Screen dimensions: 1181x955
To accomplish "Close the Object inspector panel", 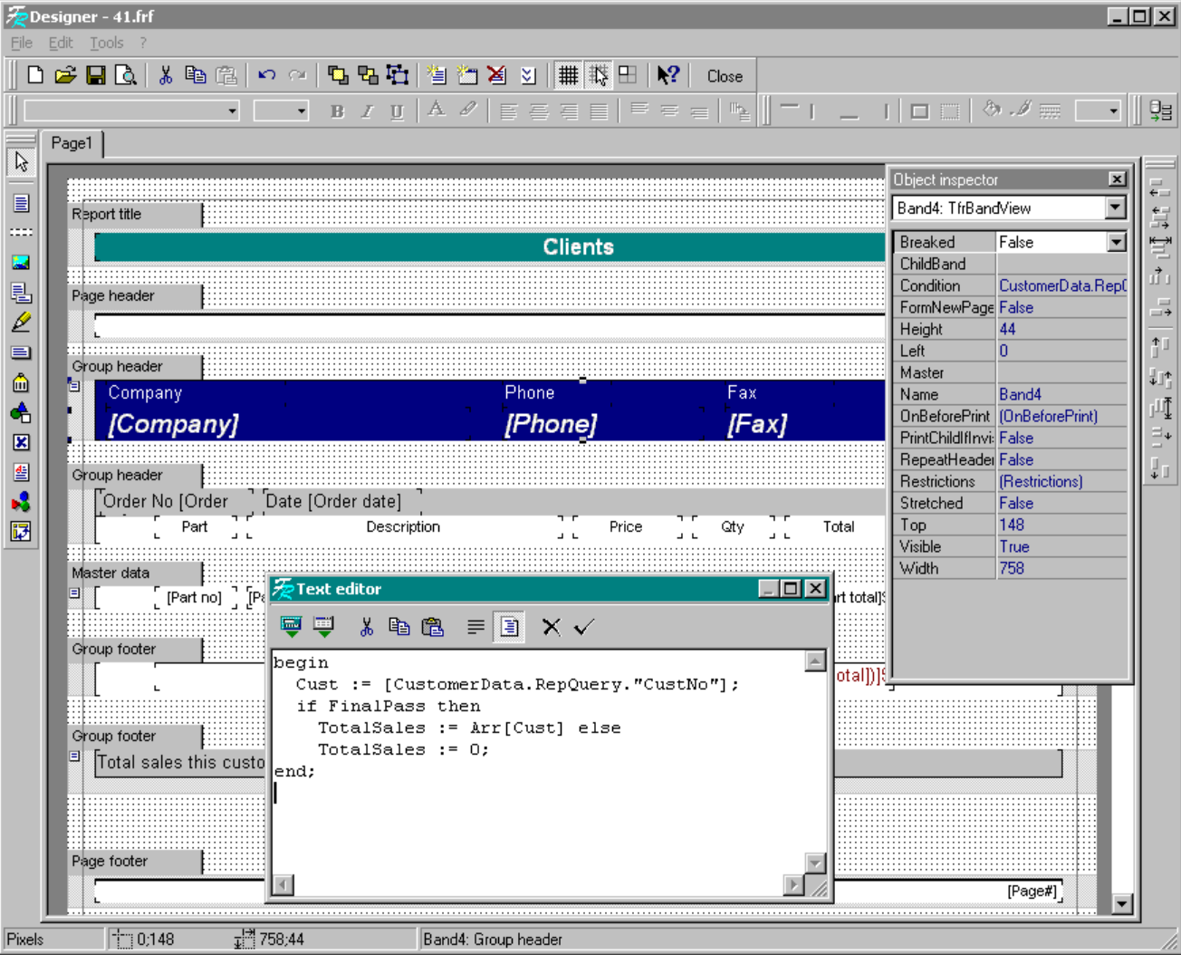I will (x=1118, y=179).
